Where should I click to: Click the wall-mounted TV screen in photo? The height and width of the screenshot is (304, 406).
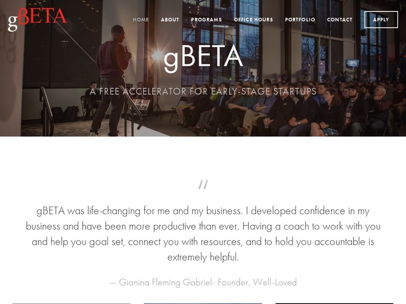coord(353,63)
